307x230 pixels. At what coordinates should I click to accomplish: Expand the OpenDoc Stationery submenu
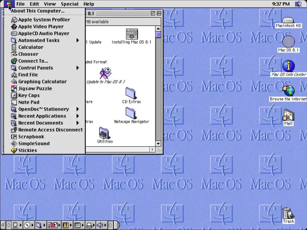[45, 109]
